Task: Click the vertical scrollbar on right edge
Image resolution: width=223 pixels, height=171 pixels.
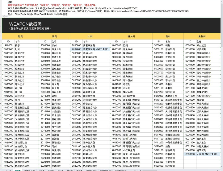Action: tap(221, 93)
